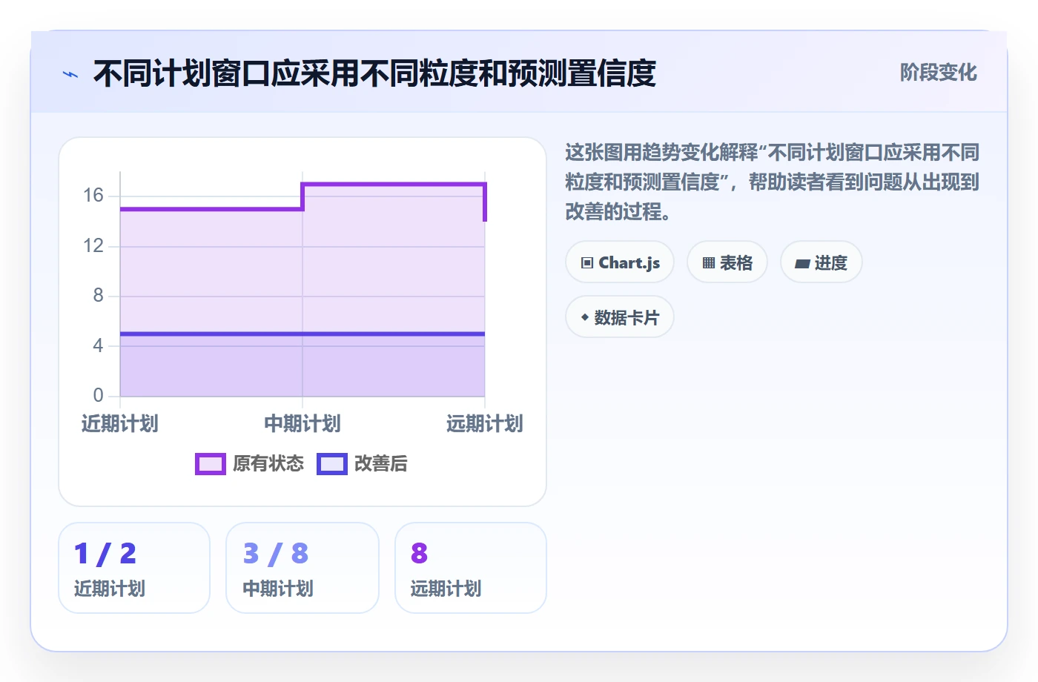Image resolution: width=1038 pixels, height=682 pixels.
Task: Click the 中期计划 x-axis label
Action: (303, 424)
